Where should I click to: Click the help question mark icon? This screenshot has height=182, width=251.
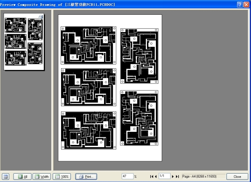click(240, 5)
